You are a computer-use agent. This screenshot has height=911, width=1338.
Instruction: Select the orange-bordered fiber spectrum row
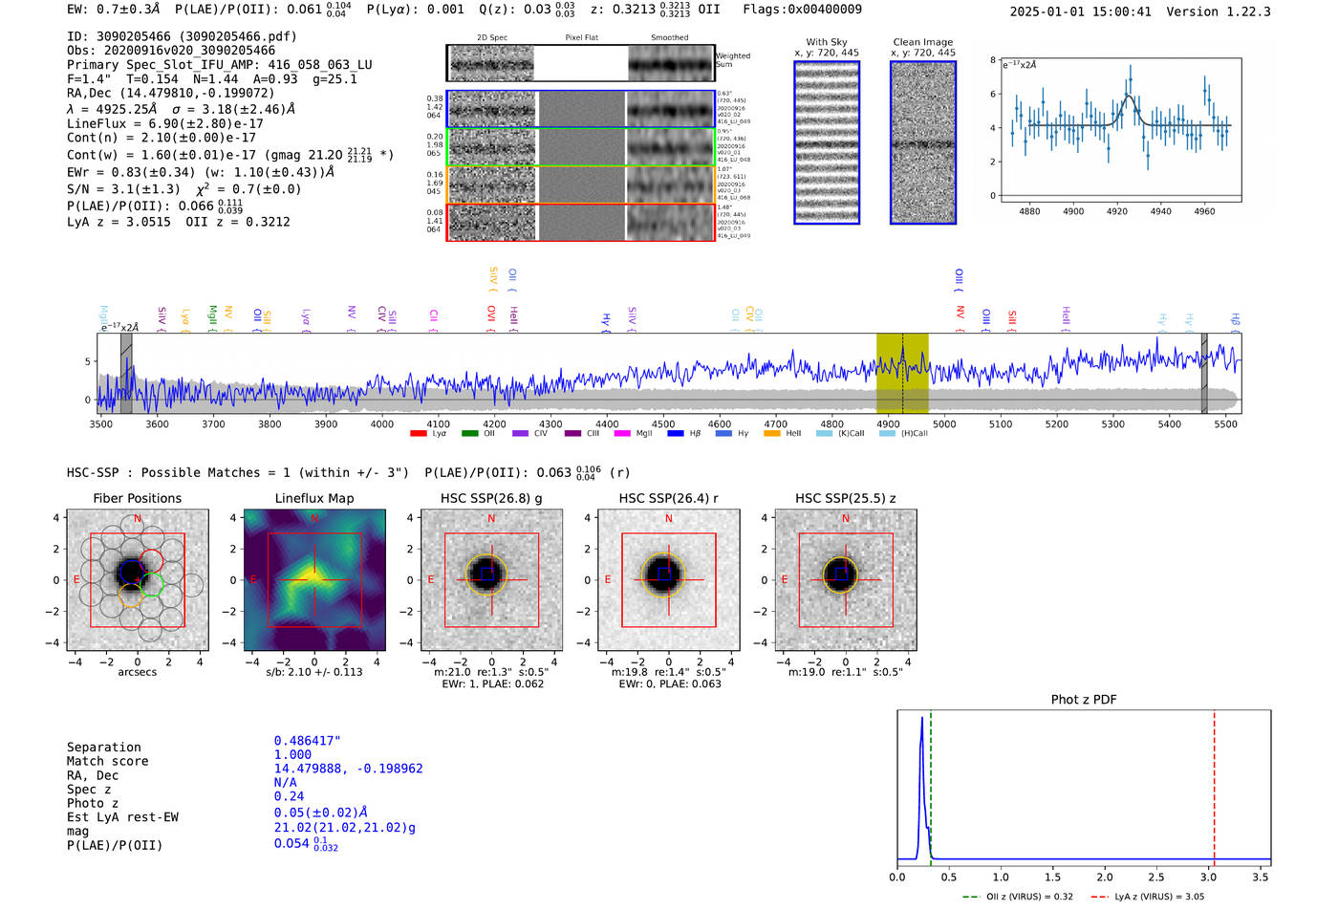(581, 184)
